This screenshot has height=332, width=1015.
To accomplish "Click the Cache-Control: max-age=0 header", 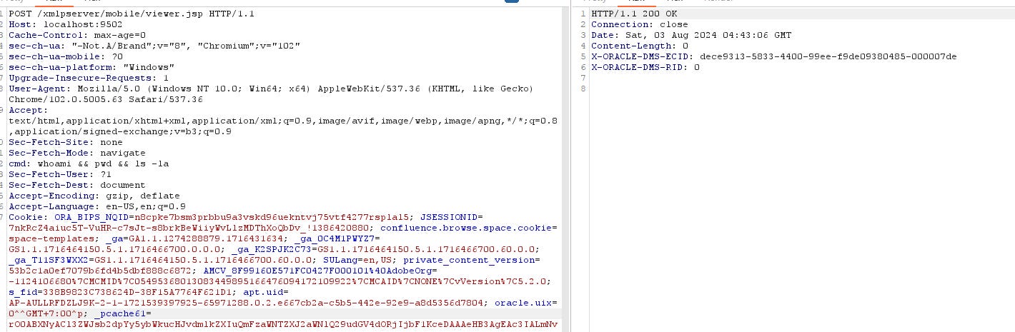I will coord(77,35).
